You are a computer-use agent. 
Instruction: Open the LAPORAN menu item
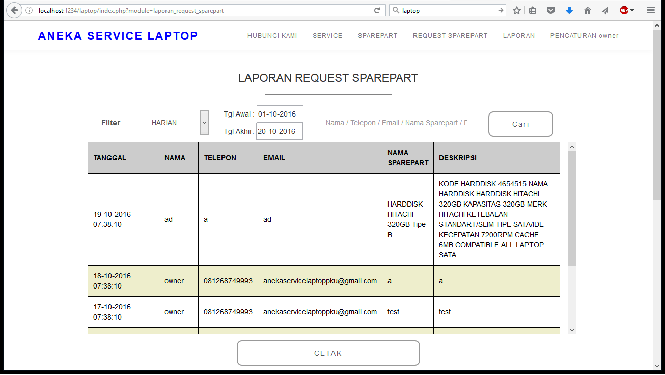point(518,36)
